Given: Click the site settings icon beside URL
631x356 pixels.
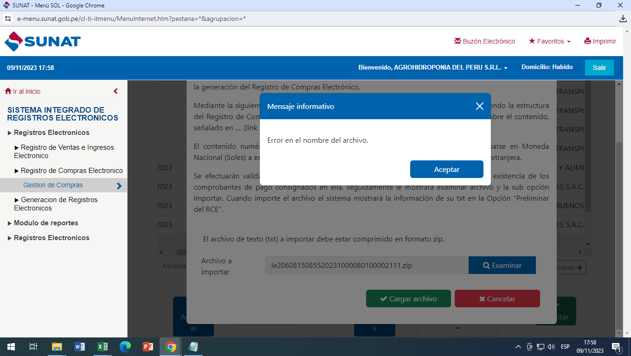Looking at the screenshot, I should 7,19.
